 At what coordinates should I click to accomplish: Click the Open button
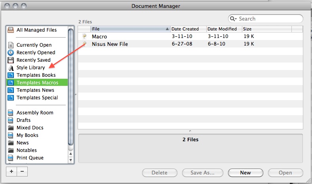(285, 173)
